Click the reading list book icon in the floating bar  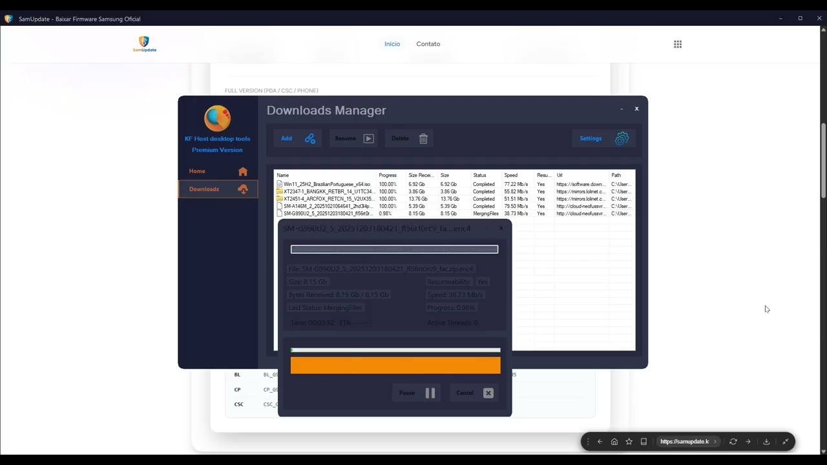point(644,442)
